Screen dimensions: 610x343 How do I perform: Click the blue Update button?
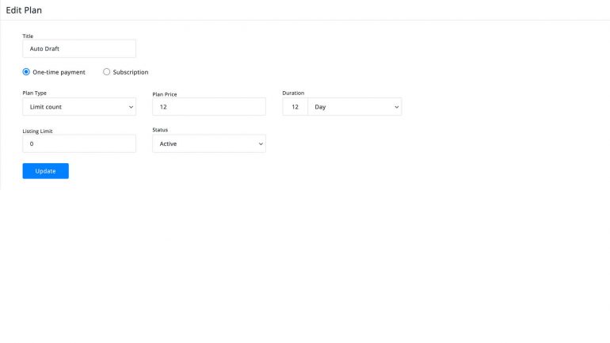(45, 171)
